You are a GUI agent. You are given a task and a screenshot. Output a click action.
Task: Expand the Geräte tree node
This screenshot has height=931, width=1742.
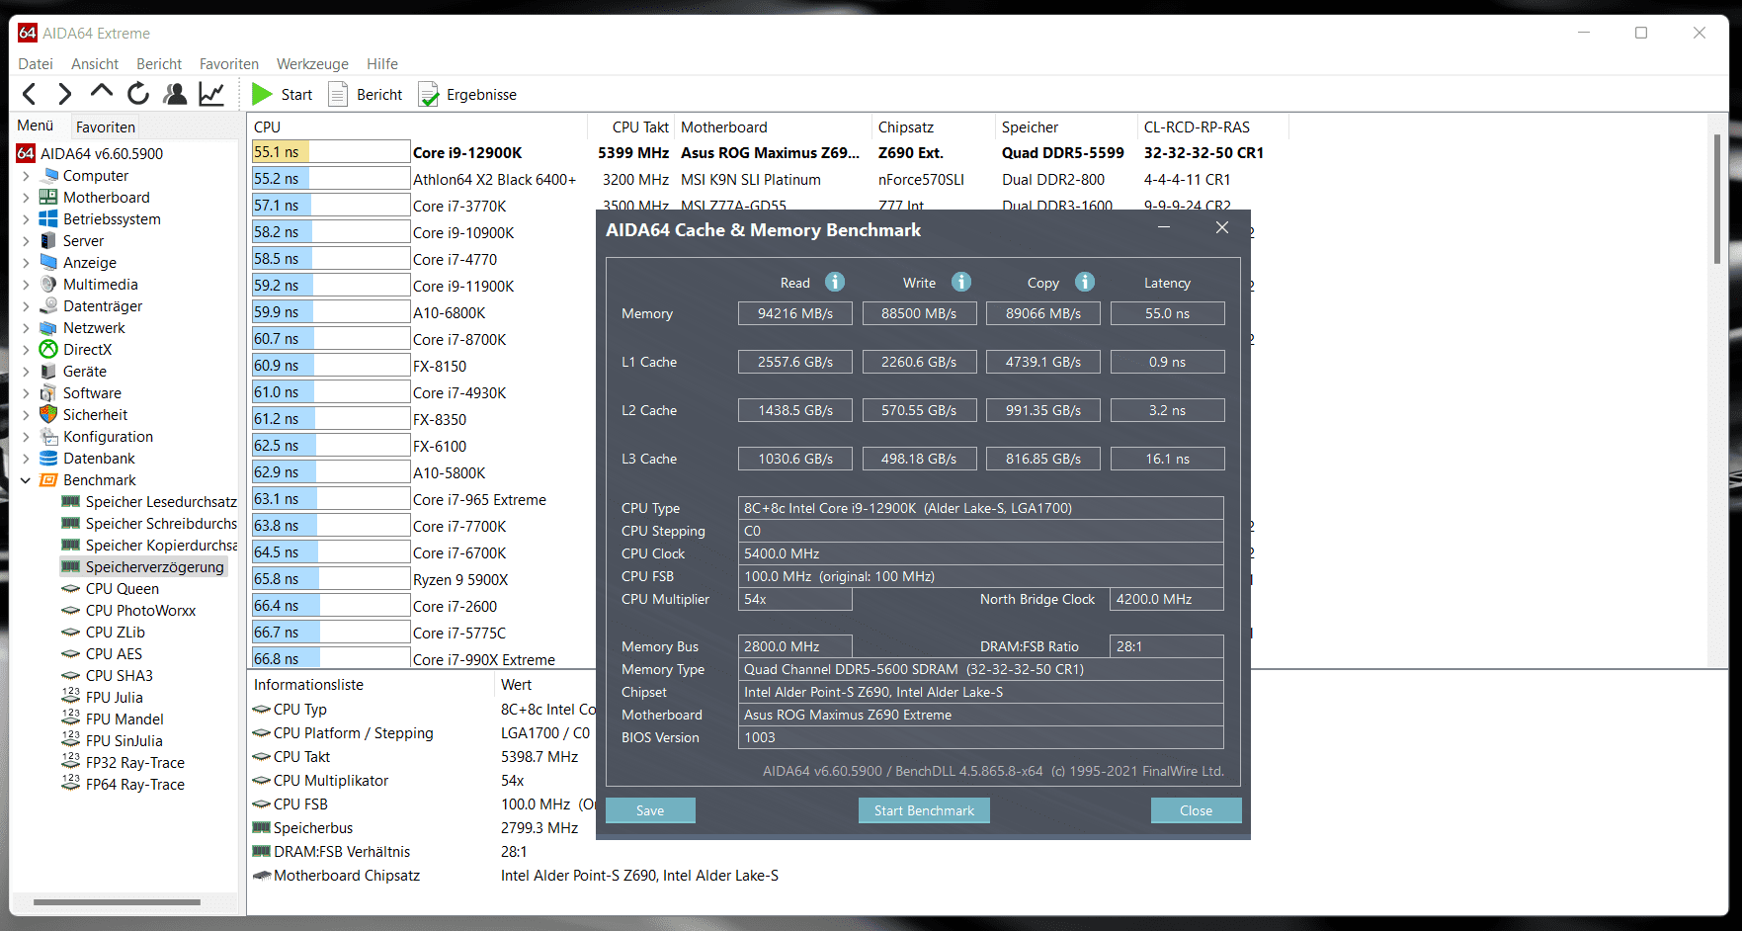(26, 371)
